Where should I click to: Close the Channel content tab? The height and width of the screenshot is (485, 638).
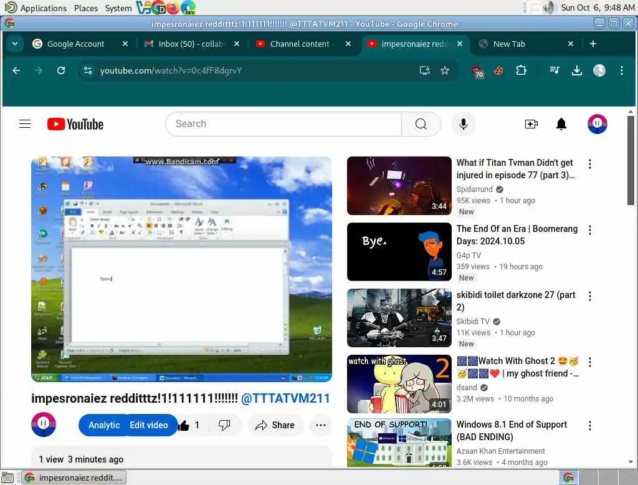point(348,44)
